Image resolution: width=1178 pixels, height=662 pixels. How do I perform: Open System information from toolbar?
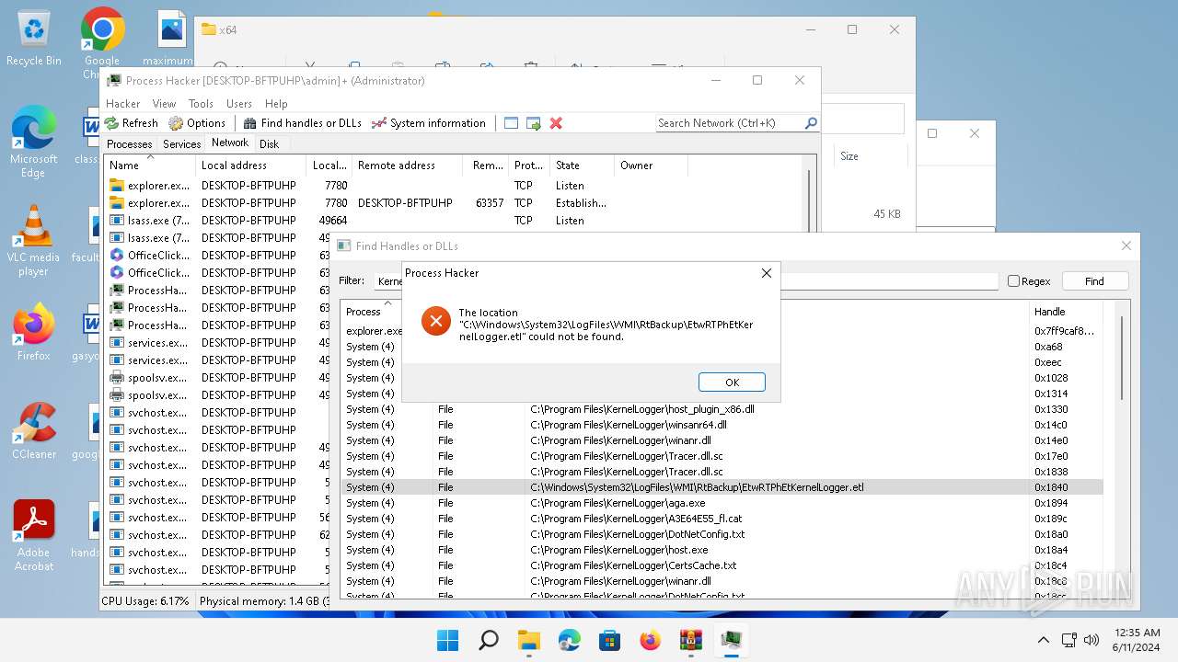tap(428, 122)
